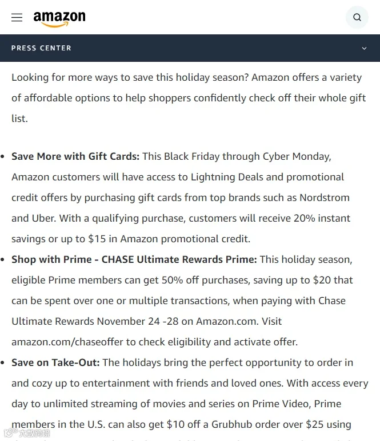This screenshot has height=441, width=380.
Task: Select the PRESS CENTER menu label
Action: point(41,48)
